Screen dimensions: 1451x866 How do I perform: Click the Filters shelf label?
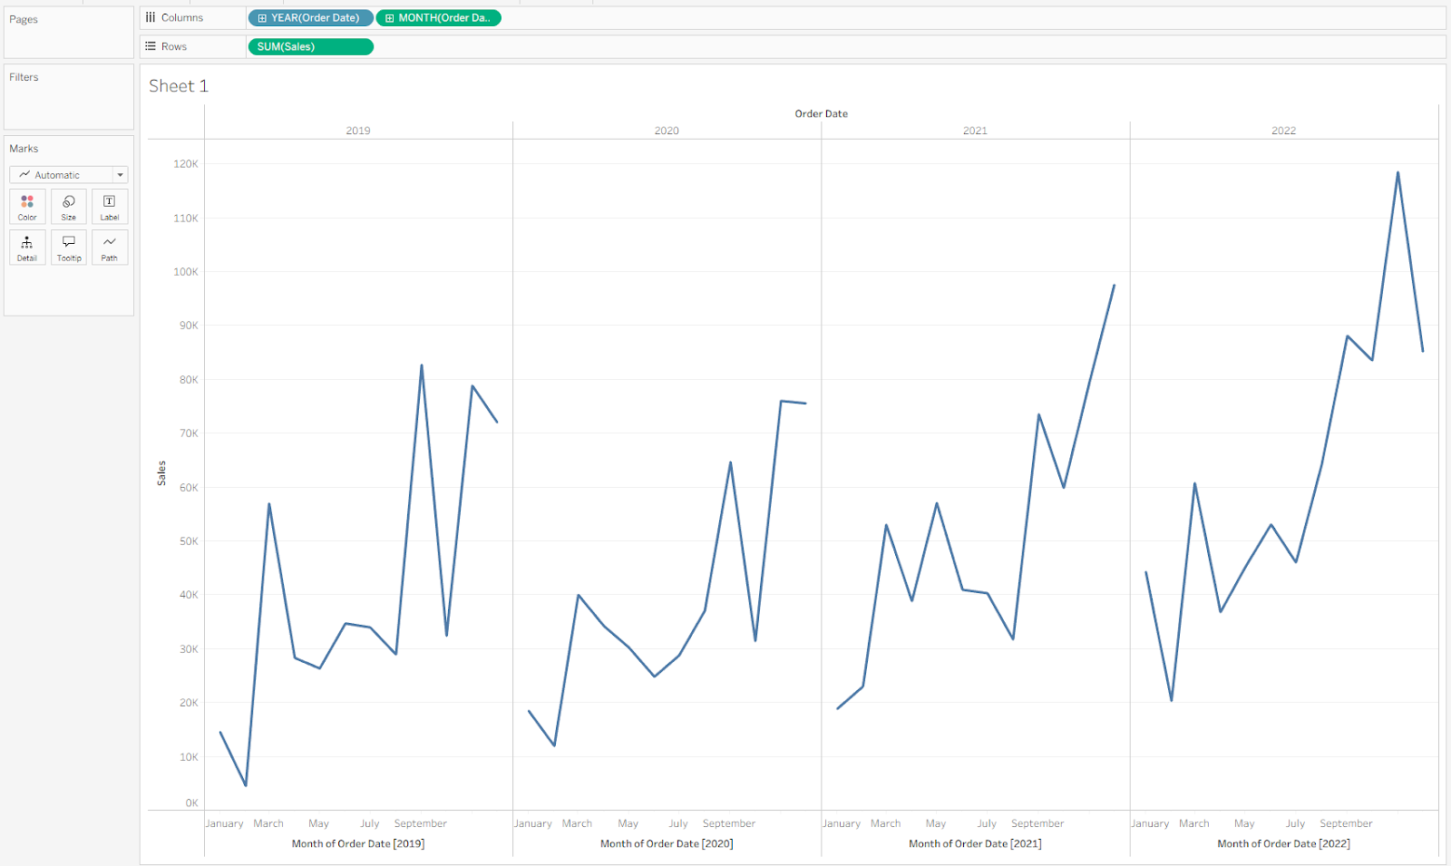tap(24, 77)
